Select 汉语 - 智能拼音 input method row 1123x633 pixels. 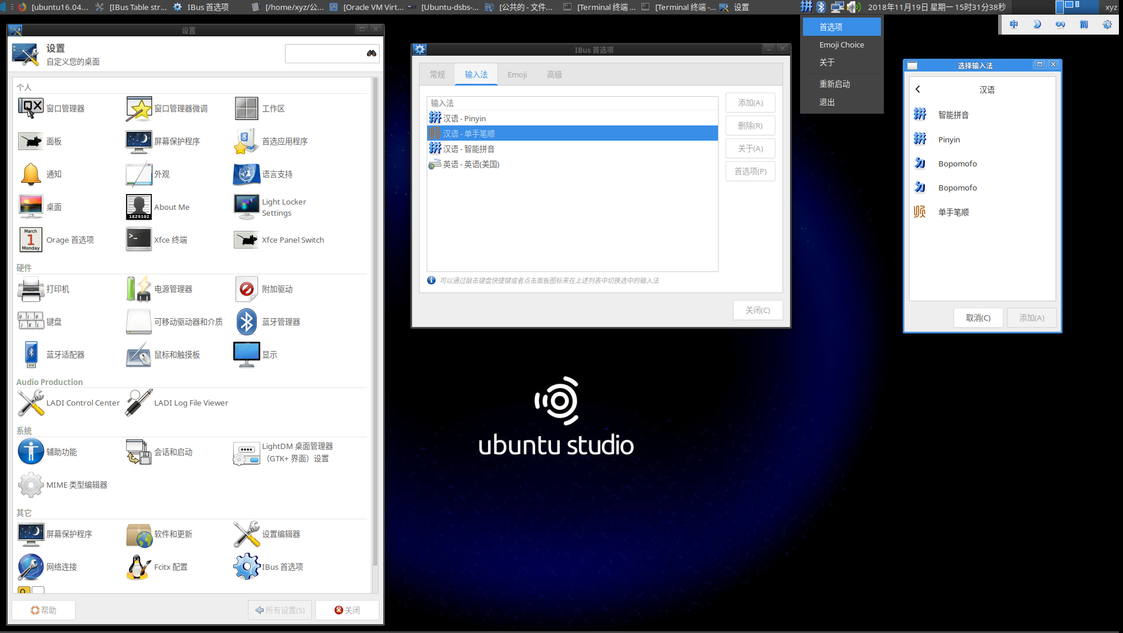point(572,149)
